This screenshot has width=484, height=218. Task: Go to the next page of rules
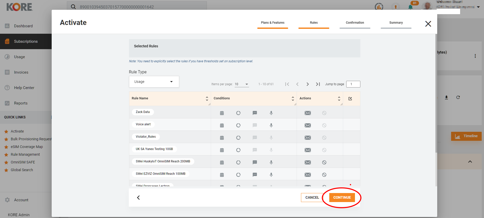click(x=307, y=84)
